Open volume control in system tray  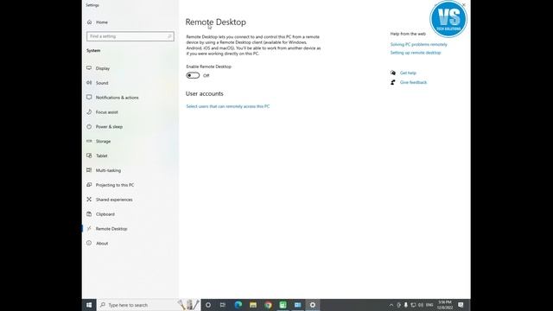click(x=421, y=305)
